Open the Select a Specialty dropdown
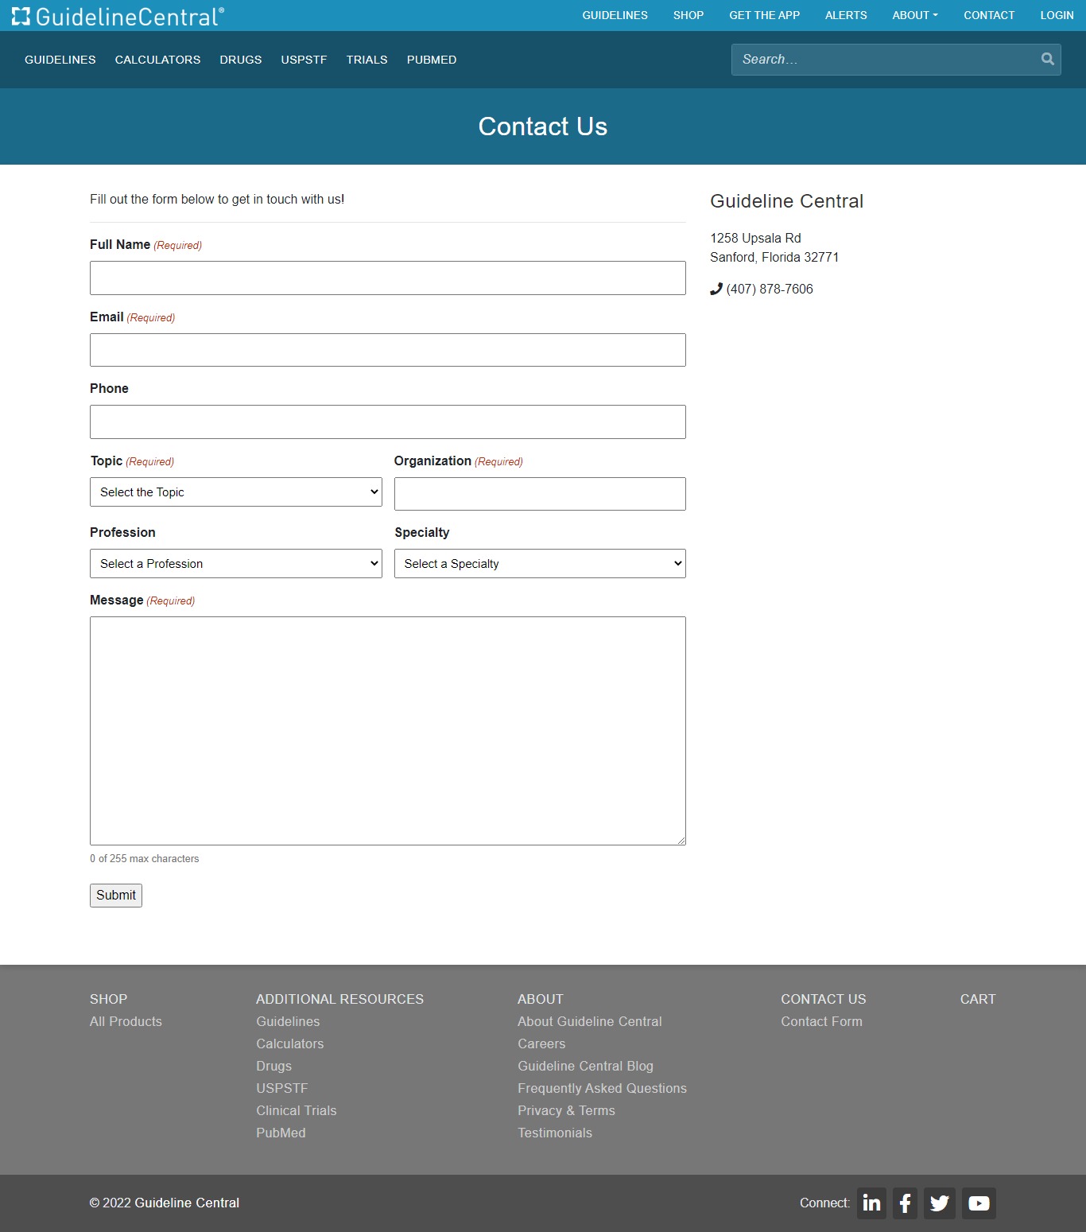This screenshot has height=1232, width=1086. (x=540, y=564)
